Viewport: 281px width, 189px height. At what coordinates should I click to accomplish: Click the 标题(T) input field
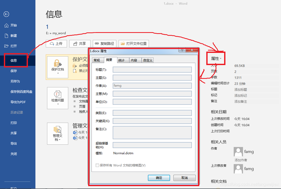(152, 70)
